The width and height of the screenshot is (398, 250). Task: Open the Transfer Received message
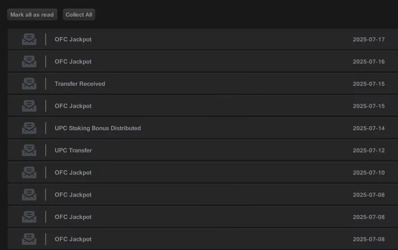[x=80, y=84]
